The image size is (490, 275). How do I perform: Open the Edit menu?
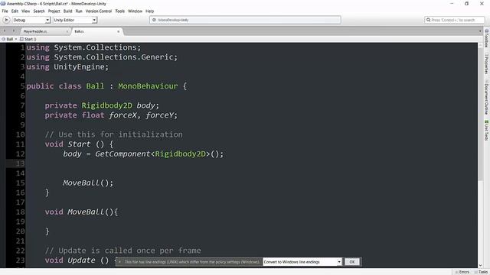tap(15, 11)
